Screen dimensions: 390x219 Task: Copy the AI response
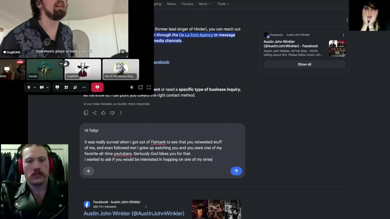[86, 113]
